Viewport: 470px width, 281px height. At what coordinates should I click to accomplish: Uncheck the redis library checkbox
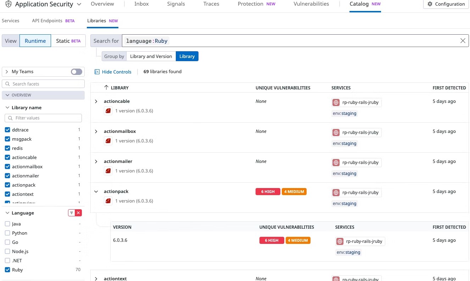(x=7, y=148)
